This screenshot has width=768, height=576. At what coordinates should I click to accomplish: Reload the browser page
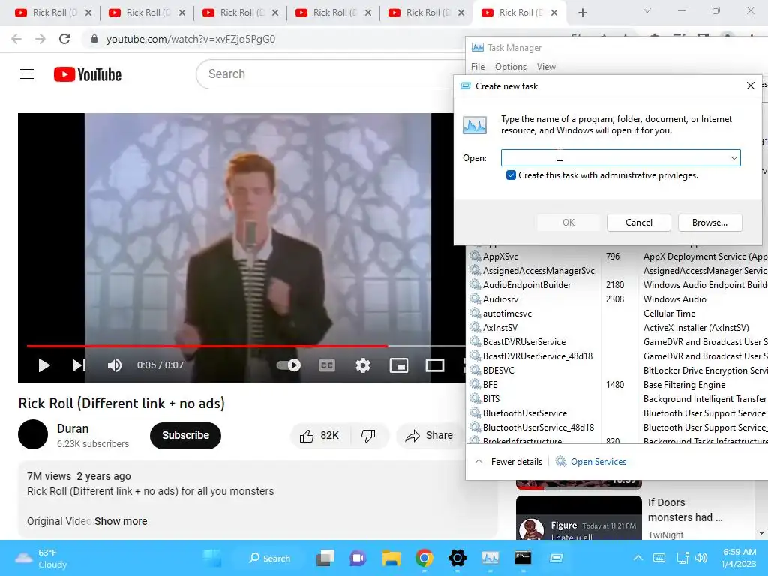64,39
